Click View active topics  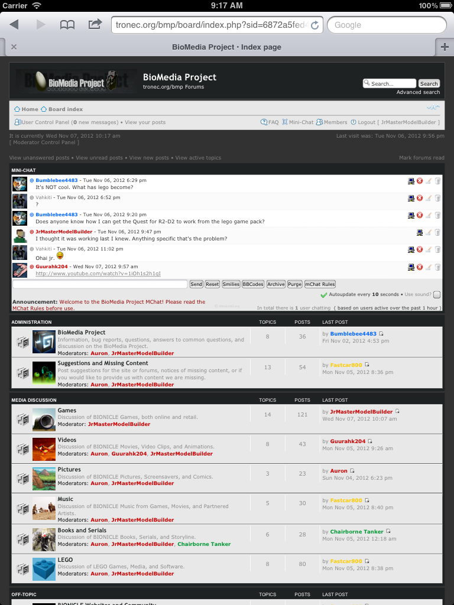point(198,158)
